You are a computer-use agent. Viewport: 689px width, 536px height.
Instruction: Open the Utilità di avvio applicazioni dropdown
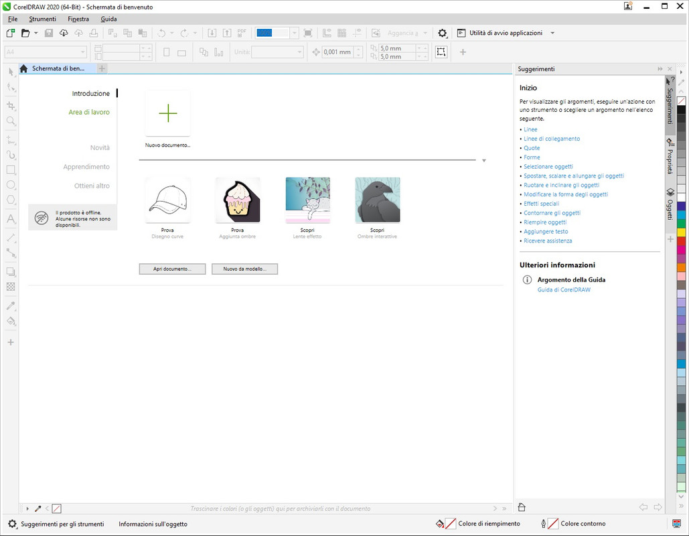tap(552, 33)
